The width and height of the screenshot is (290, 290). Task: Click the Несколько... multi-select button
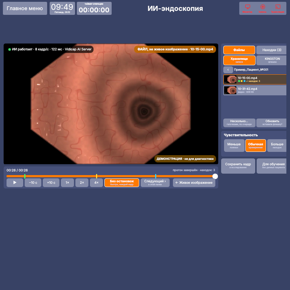coord(239,123)
